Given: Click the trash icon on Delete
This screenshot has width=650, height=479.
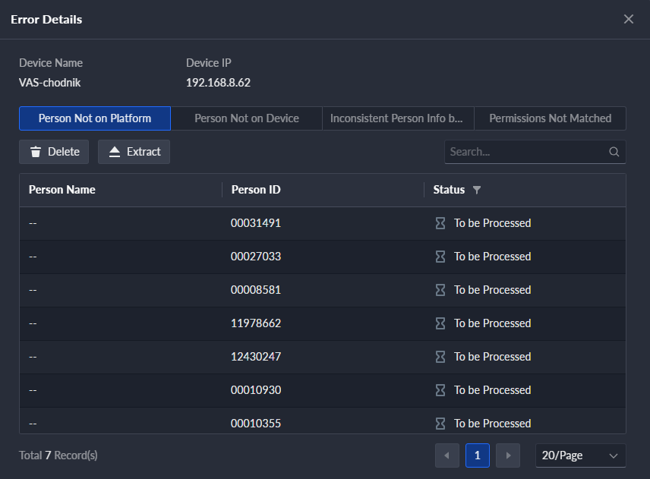Looking at the screenshot, I should [x=36, y=152].
